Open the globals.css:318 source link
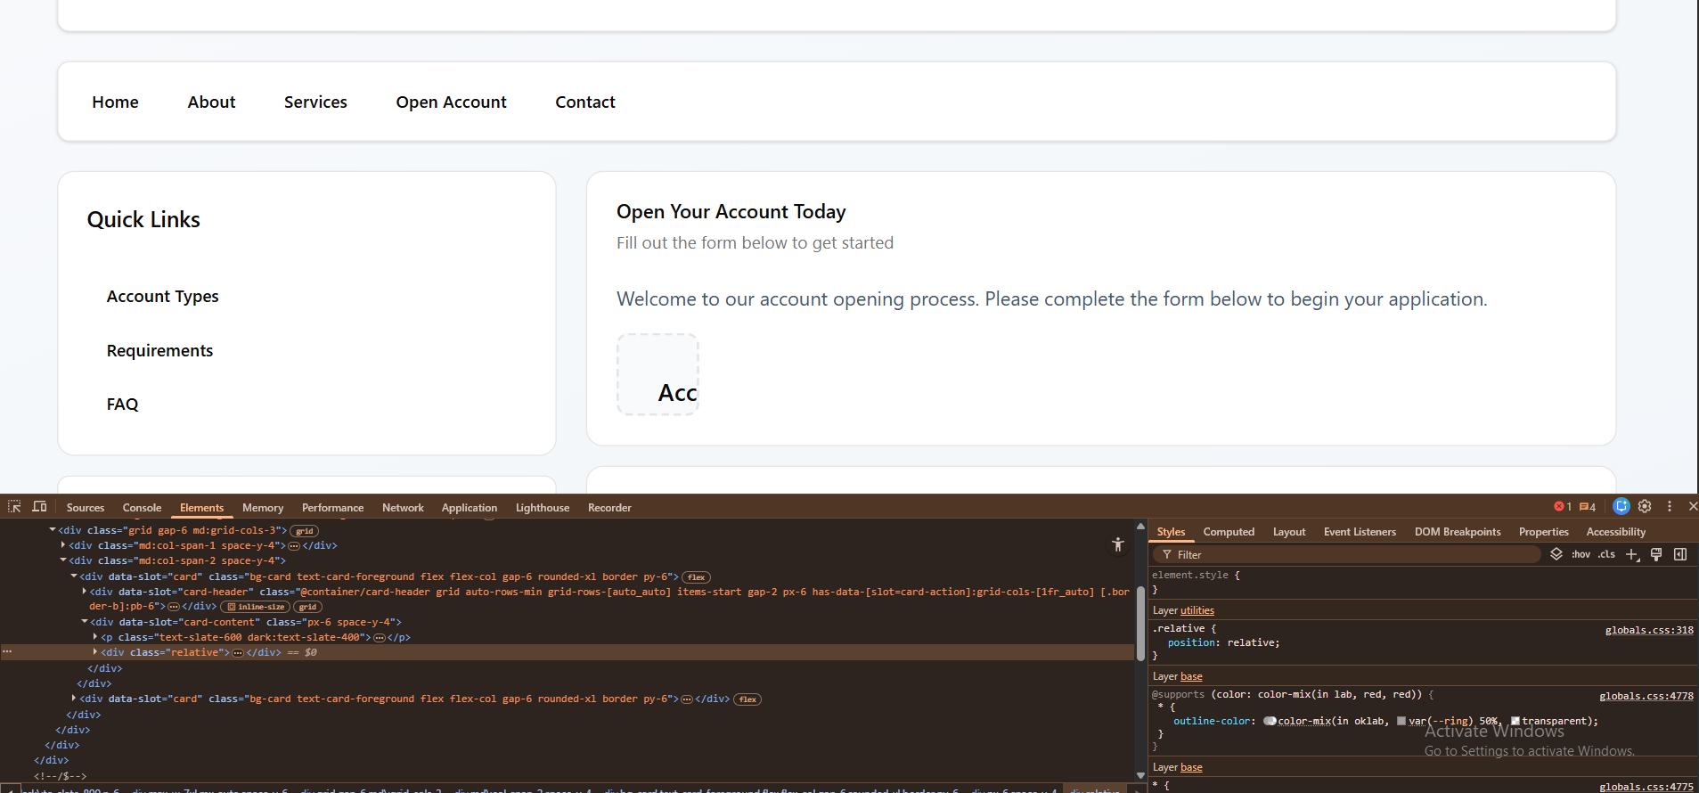The width and height of the screenshot is (1699, 793). [1648, 630]
